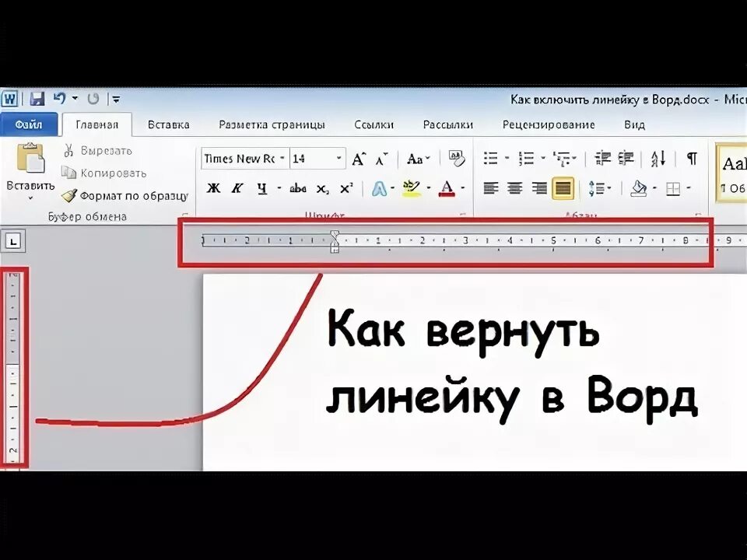Click the shading paint bucket icon
747x560 pixels.
[x=639, y=188]
